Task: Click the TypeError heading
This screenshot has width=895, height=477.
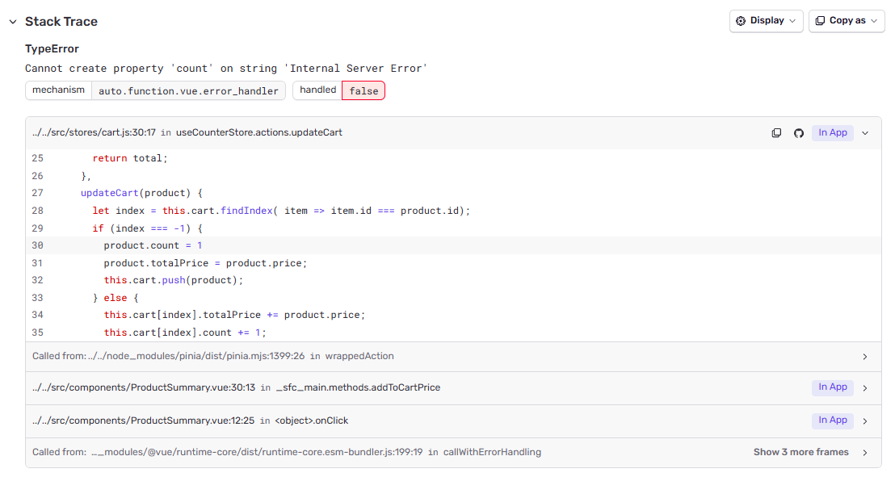Action: [x=52, y=49]
